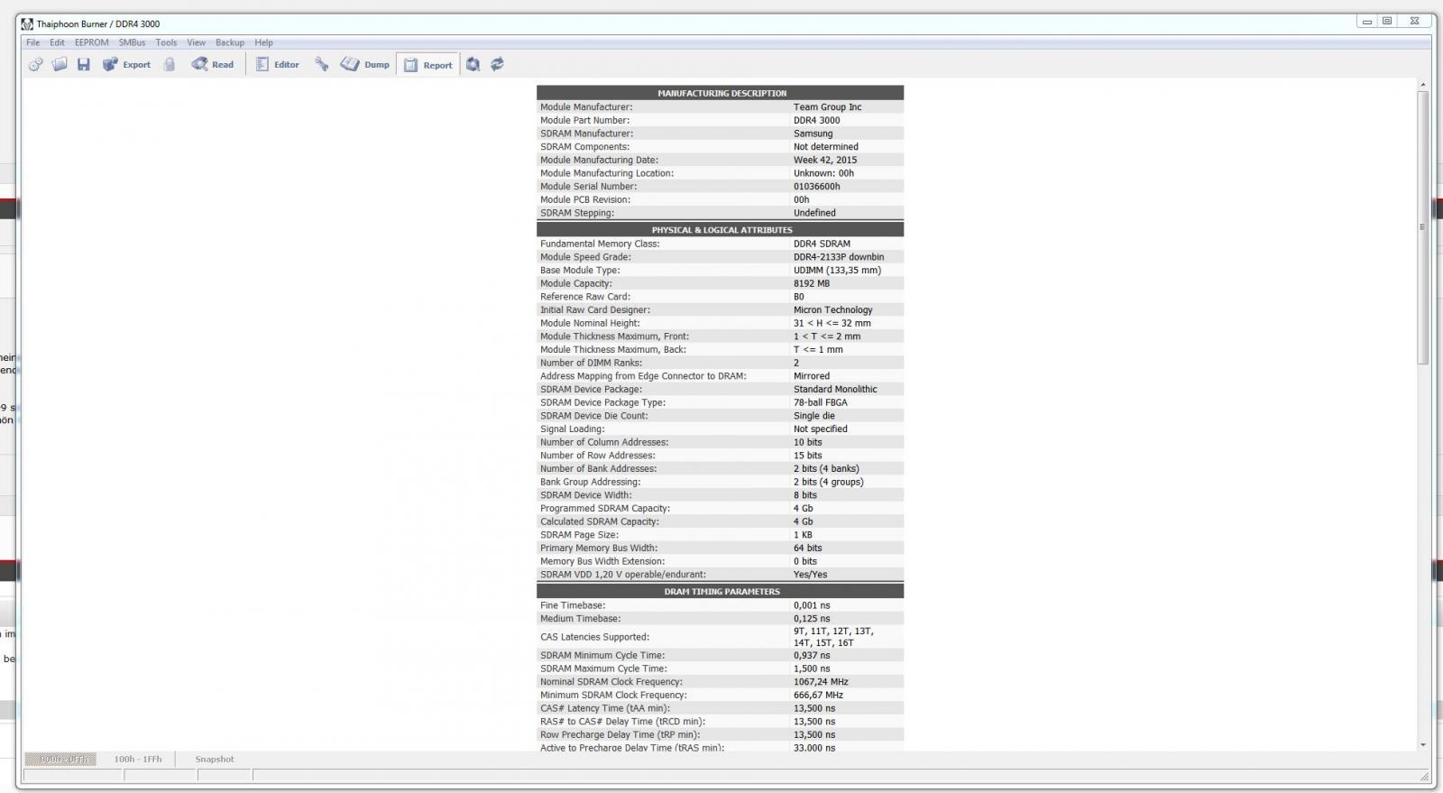Open the Edit menu
Image resolution: width=1443 pixels, height=793 pixels.
(x=57, y=42)
